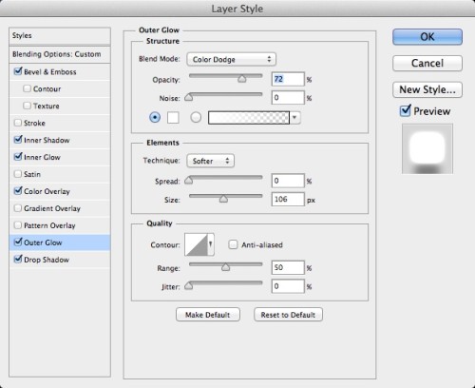Click the Size value input field

click(288, 199)
